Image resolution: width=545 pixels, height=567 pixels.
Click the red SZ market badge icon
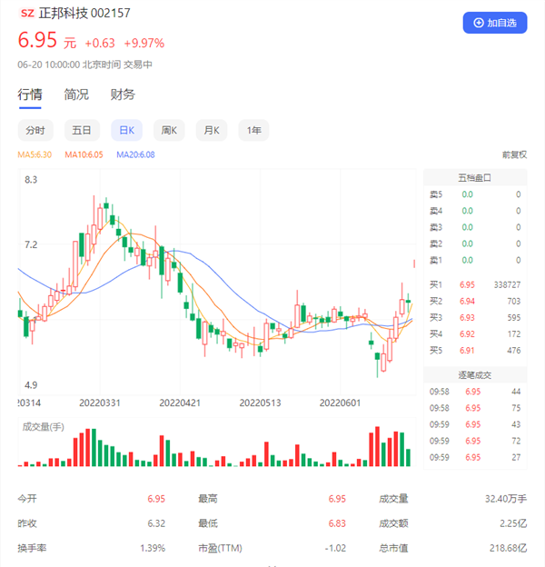27,15
